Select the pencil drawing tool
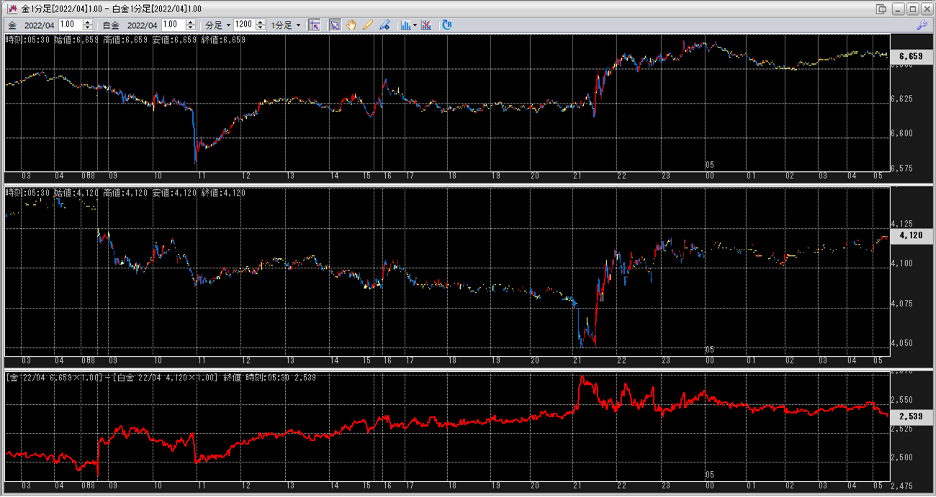936x497 pixels. coord(368,24)
